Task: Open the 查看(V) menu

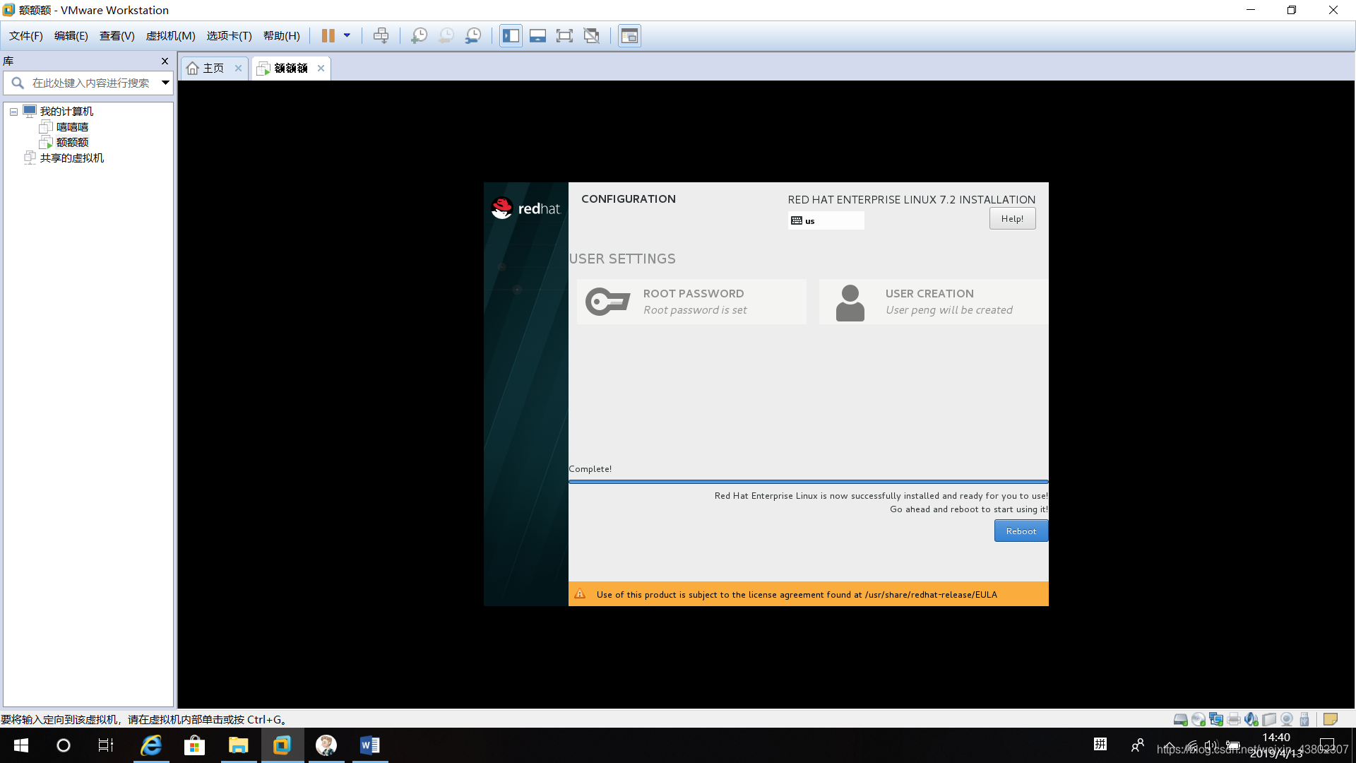Action: (x=117, y=36)
